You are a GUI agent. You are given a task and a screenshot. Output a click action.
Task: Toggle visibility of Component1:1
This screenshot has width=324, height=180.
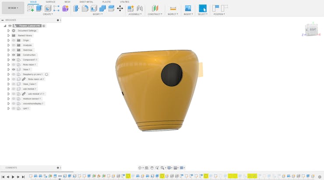14,60
